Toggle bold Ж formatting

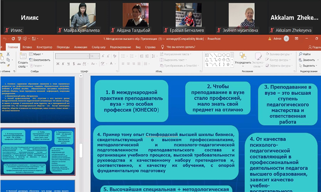coord(57,64)
